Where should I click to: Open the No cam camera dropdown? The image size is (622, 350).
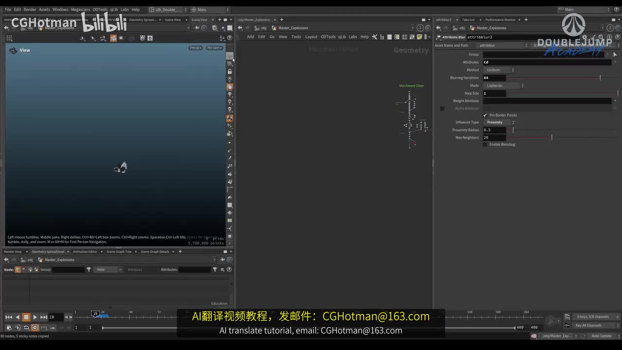pos(214,48)
